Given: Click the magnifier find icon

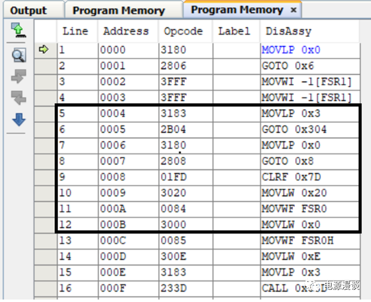Looking at the screenshot, I should coord(18,56).
